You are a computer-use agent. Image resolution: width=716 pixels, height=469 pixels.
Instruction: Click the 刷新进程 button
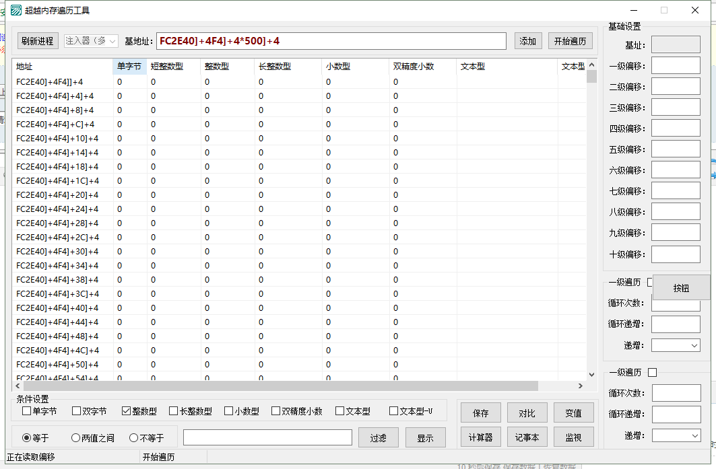pyautogui.click(x=38, y=41)
